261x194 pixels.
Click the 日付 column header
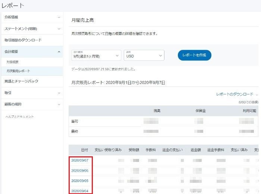coord(85,150)
